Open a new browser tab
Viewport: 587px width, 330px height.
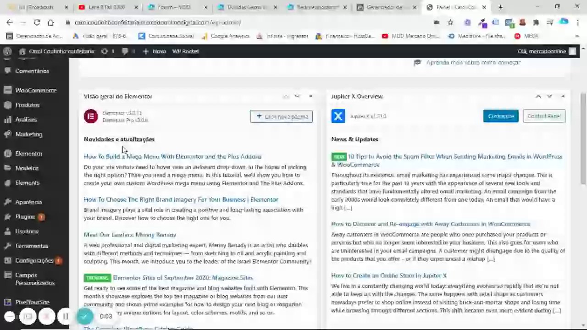point(500,7)
